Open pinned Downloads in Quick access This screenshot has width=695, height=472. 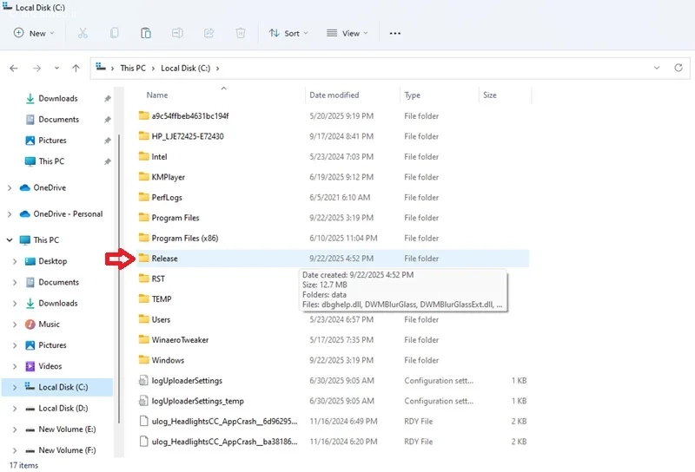(57, 99)
